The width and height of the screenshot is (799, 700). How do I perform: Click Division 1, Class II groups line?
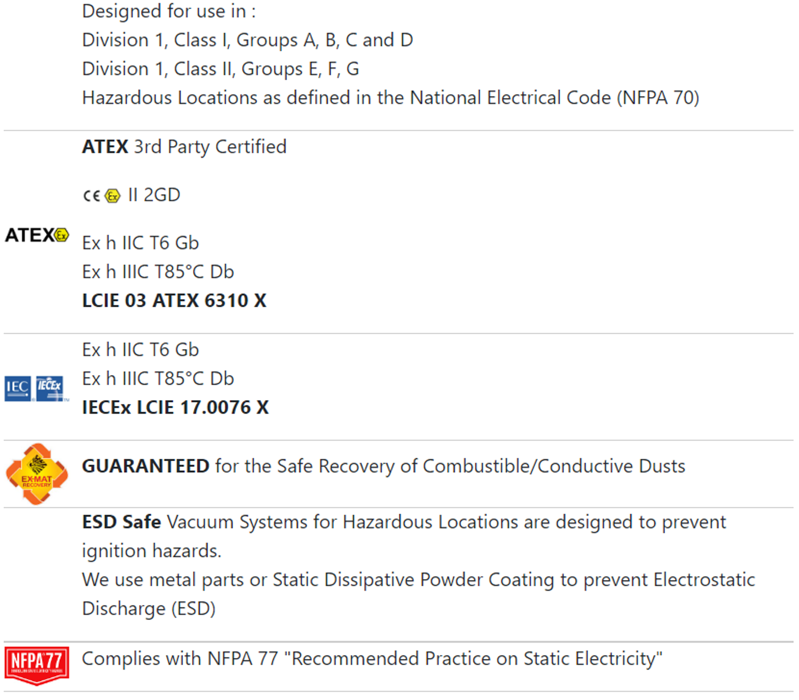coord(221,68)
